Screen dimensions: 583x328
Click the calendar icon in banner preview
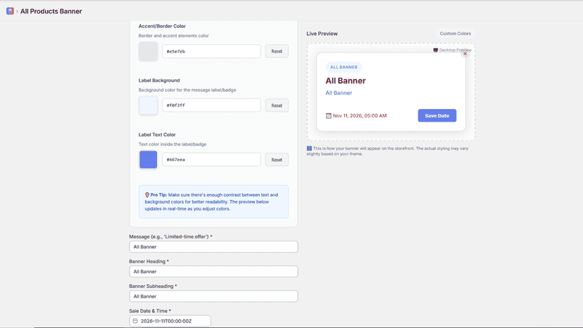tap(328, 115)
